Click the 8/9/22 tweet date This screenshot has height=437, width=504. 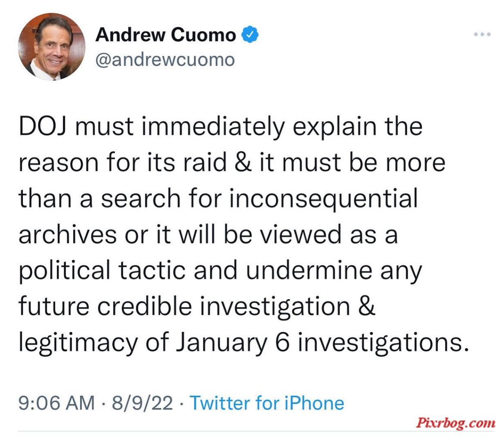coord(142,403)
